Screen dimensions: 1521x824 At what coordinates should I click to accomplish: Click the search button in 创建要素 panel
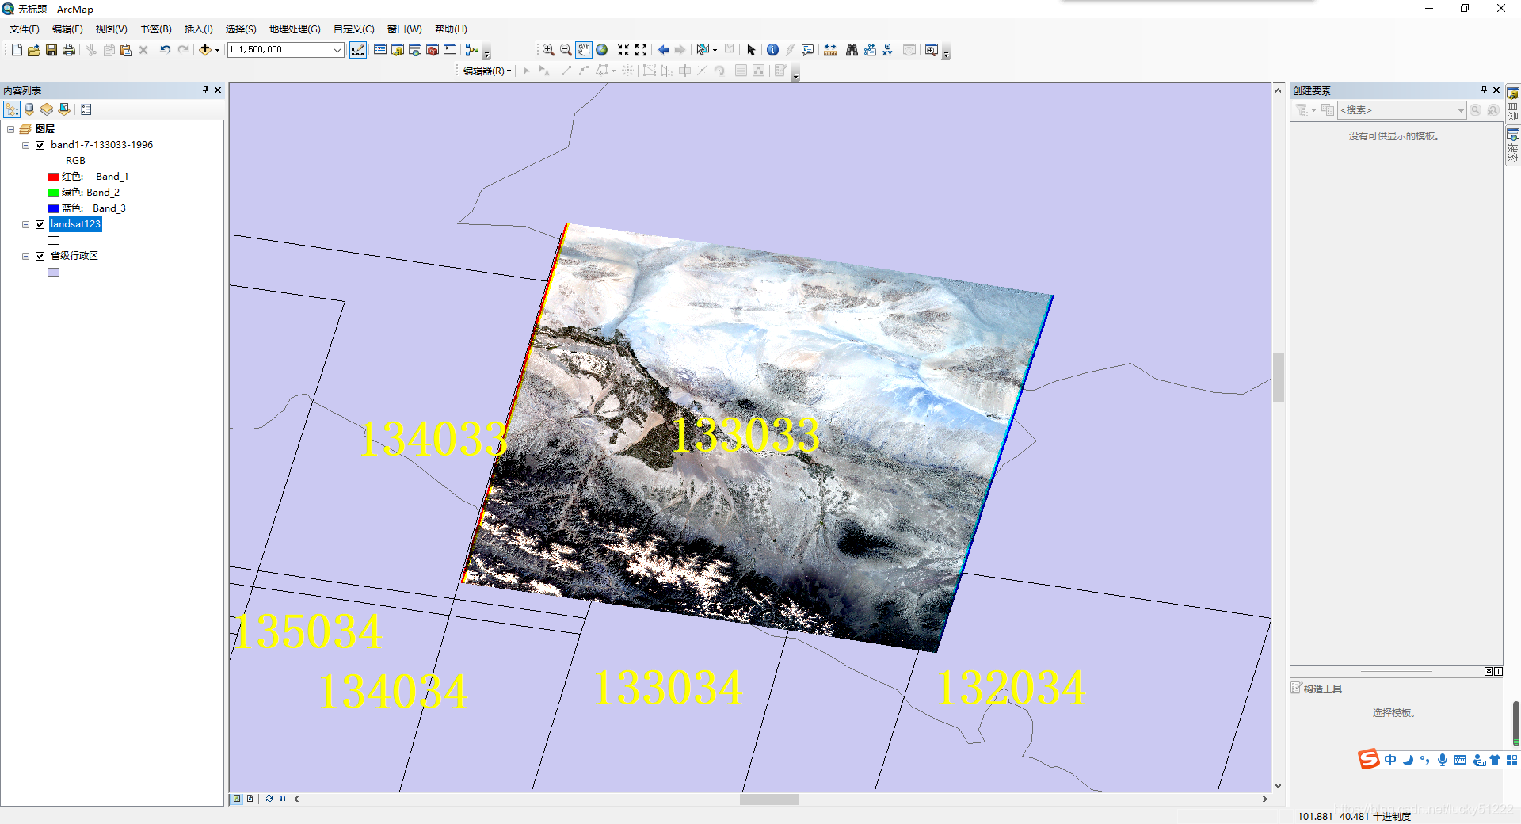coord(1475,110)
